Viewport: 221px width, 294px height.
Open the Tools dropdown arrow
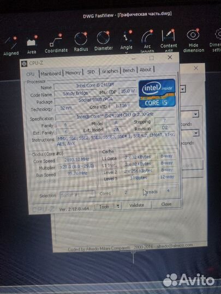pyautogui.click(x=118, y=206)
